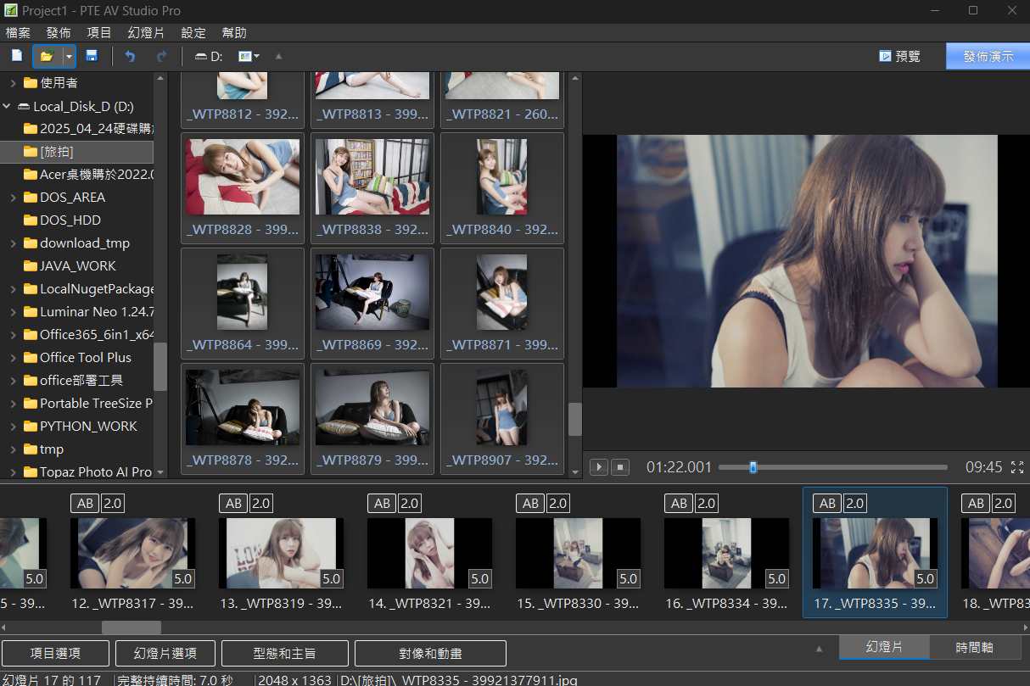This screenshot has width=1030, height=686.
Task: Click the 幻燈片選項 slide options button
Action: [x=165, y=653]
